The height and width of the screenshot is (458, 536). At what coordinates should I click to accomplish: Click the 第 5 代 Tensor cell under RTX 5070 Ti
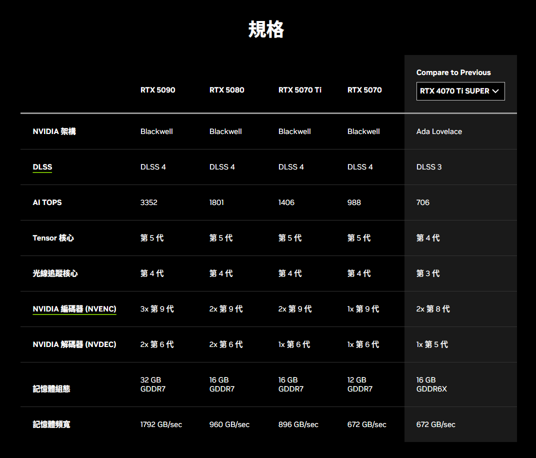[x=290, y=238]
